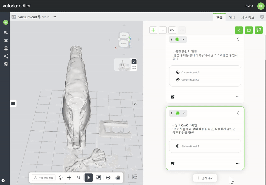Screen dimensions: 266x185
Task: Click the Back face of view cube
Action: coord(124,43)
